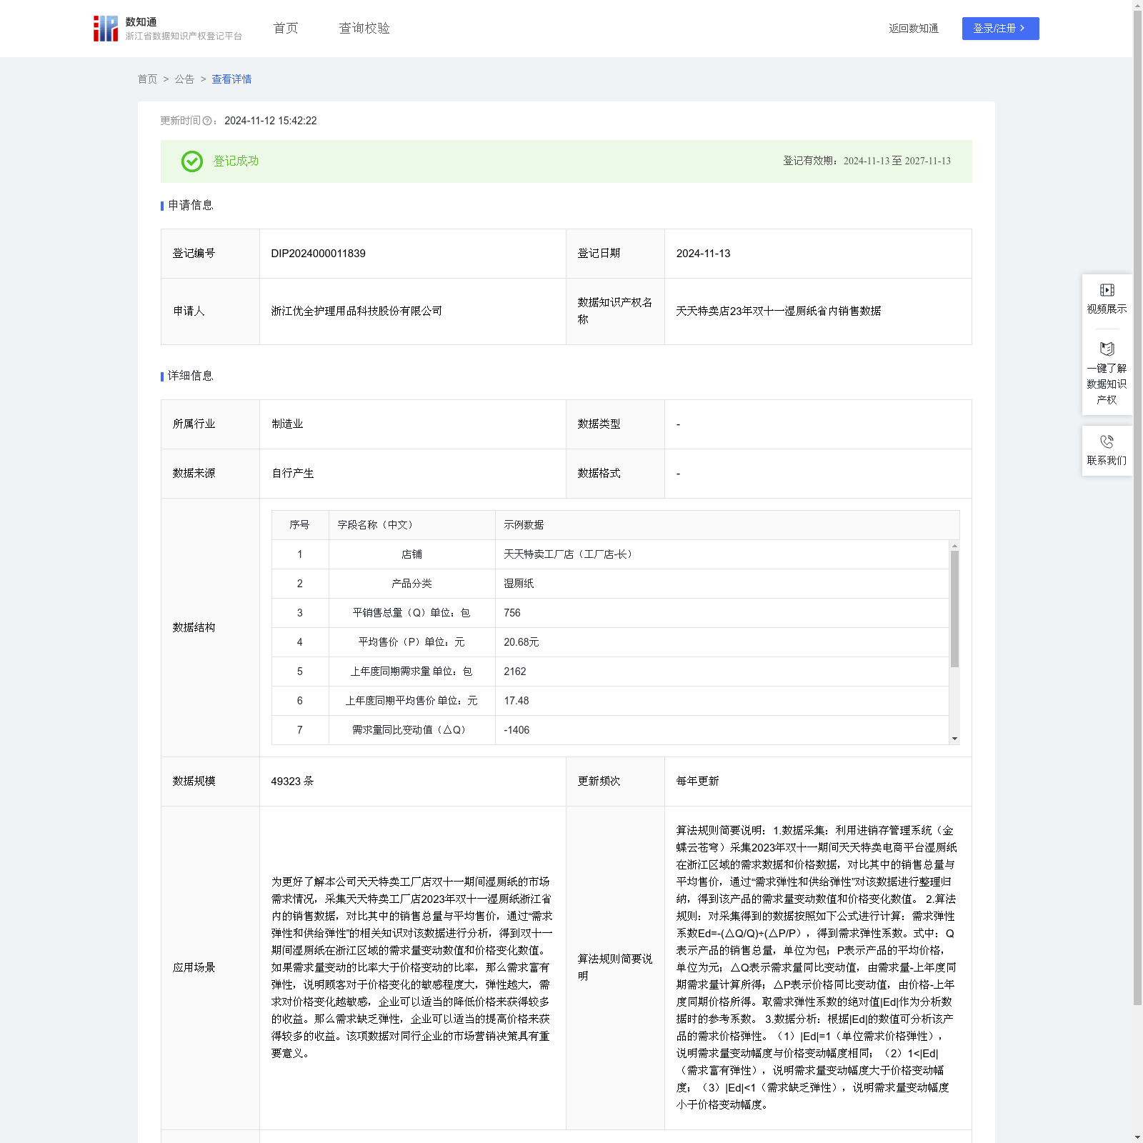Click the arrow in 登录/注册 button
Screen dimensions: 1143x1143
pos(1022,29)
